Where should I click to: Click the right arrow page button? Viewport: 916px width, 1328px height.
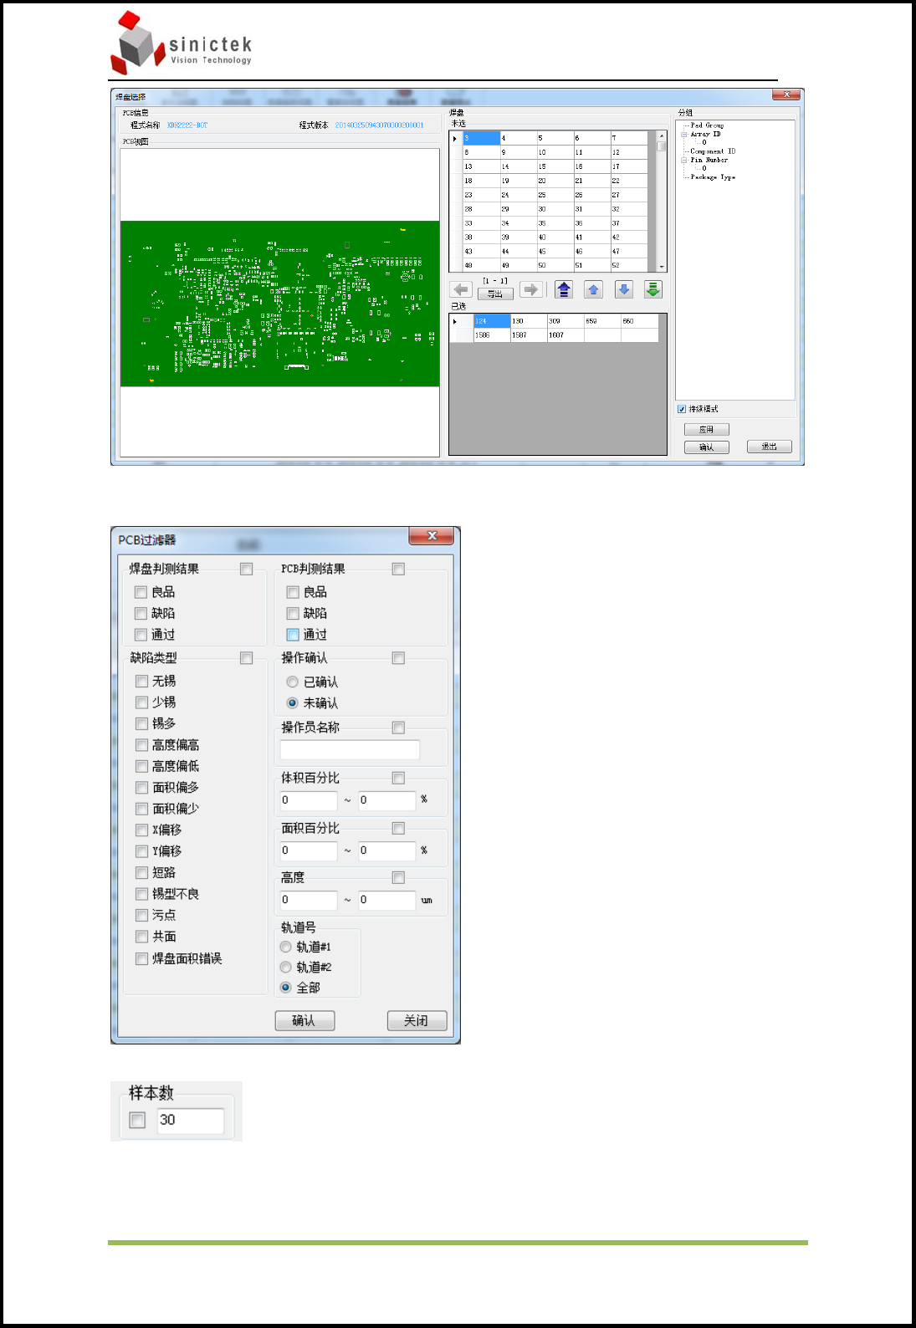pos(530,289)
